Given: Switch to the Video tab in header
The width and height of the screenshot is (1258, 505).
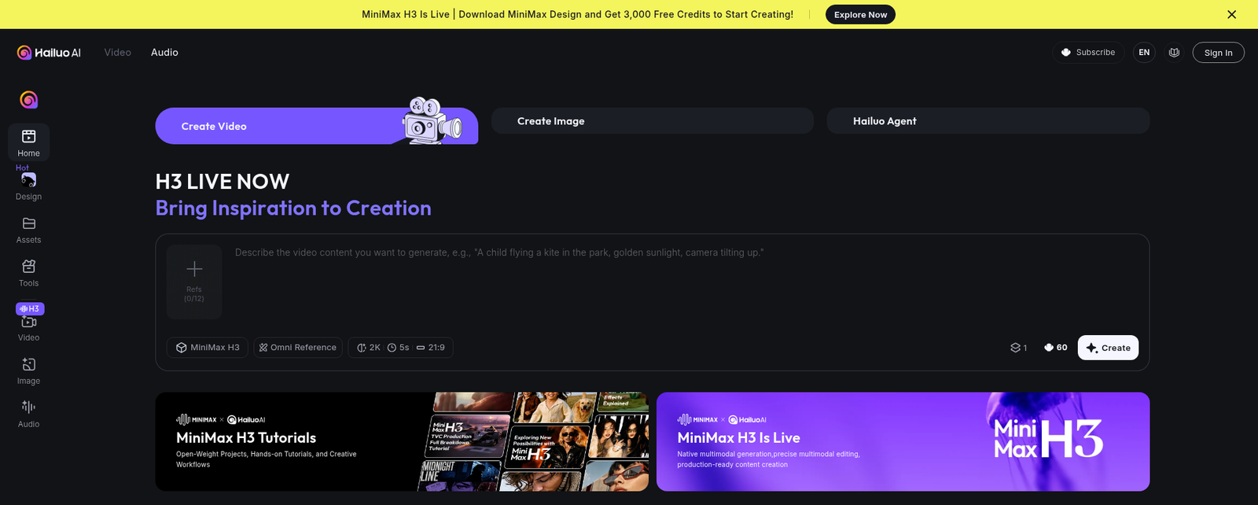Looking at the screenshot, I should (118, 53).
